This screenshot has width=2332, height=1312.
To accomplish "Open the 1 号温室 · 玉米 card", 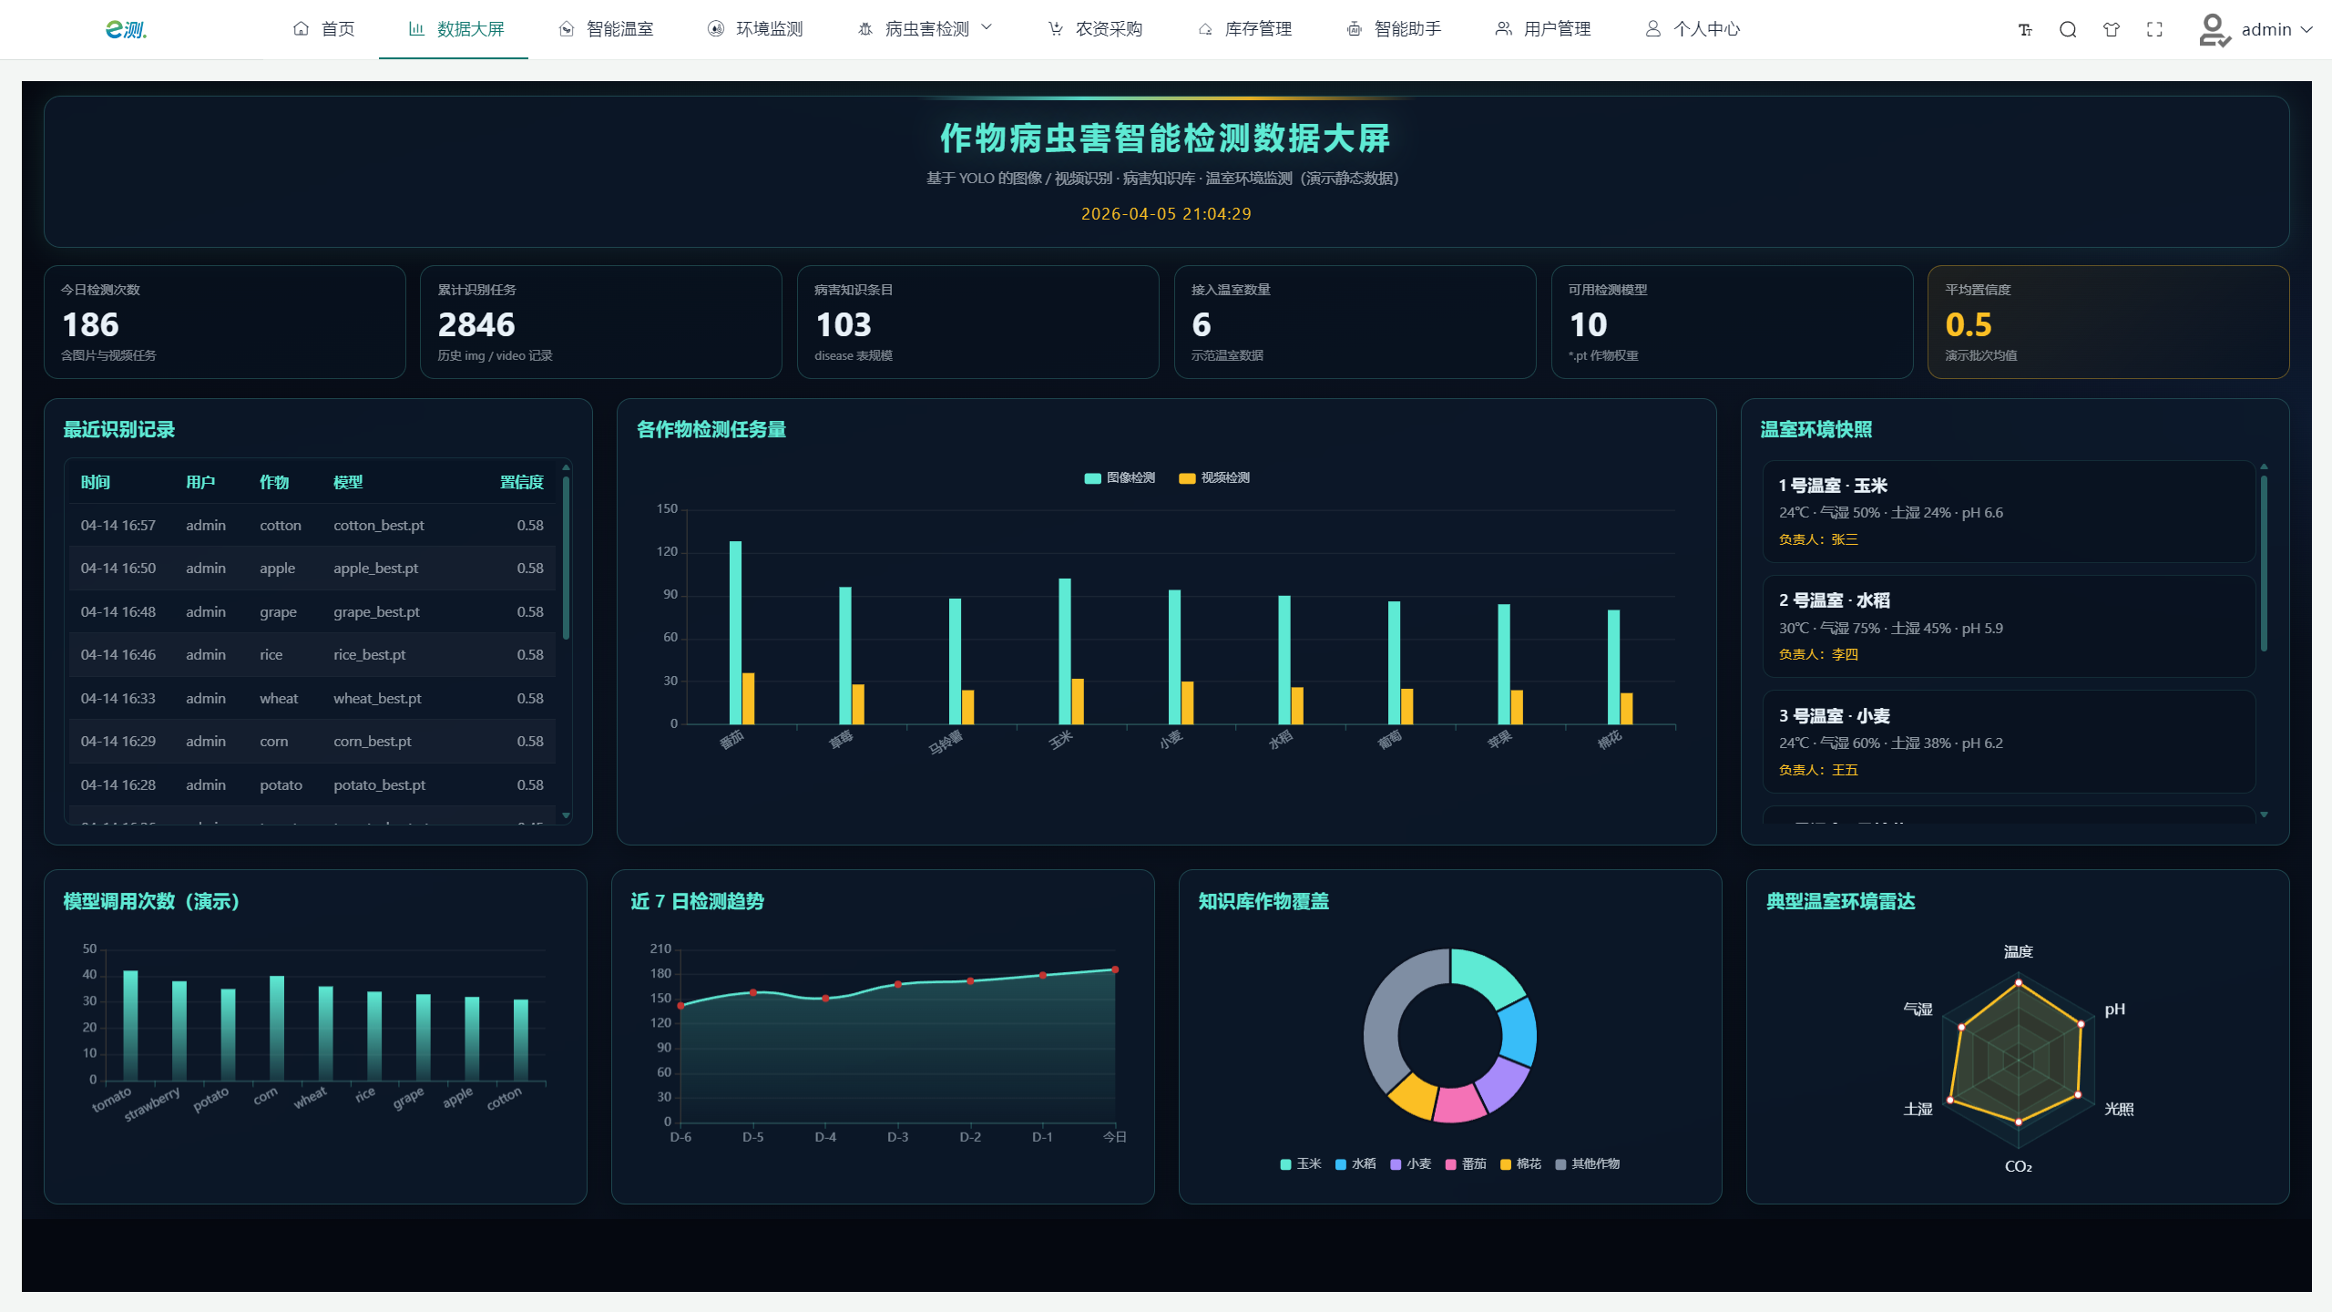I will point(2009,511).
